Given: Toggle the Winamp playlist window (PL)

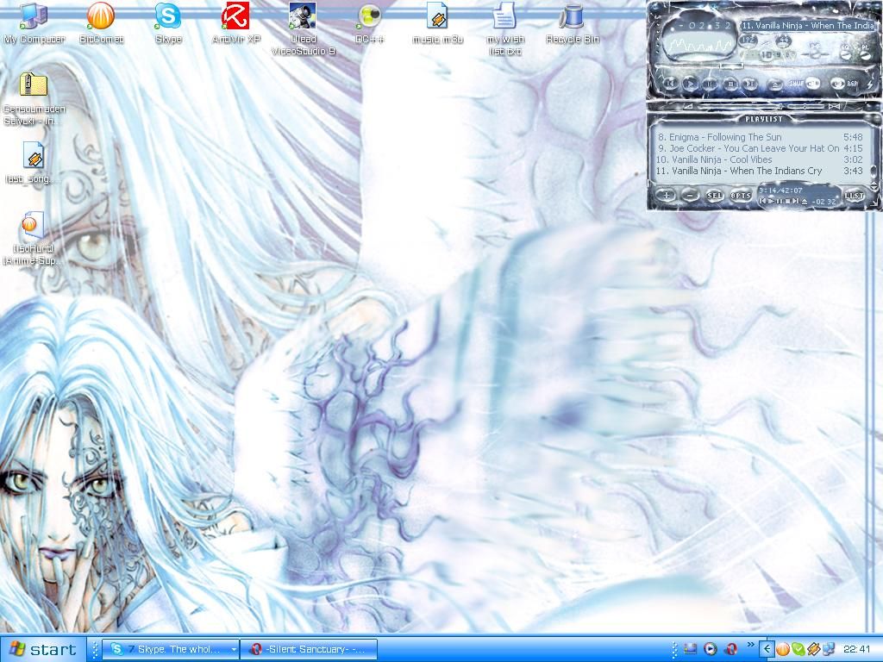Looking at the screenshot, I should 865,51.
